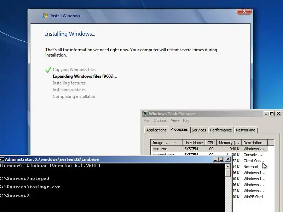This screenshot has height=212, width=283.
Task: Click the green checkmark beside Copying Windows files
Action: pos(48,70)
